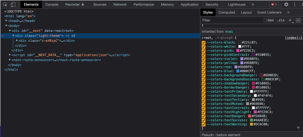Click the html inherited-from link
Screen dimensions: 303x137
(229, 32)
